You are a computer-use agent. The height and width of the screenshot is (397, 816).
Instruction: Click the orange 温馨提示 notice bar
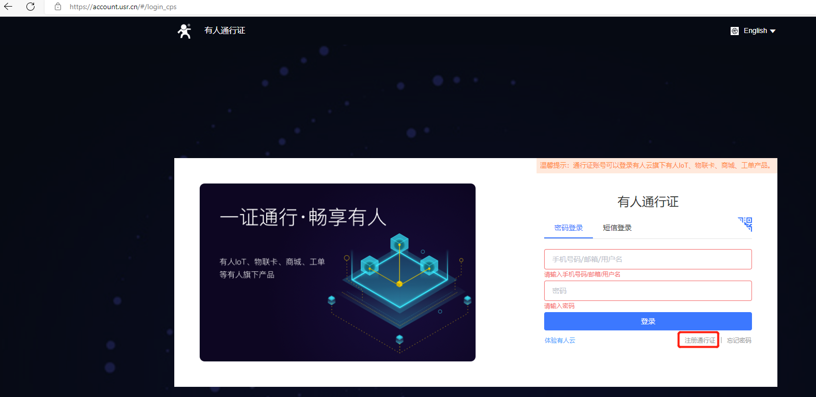click(x=656, y=166)
